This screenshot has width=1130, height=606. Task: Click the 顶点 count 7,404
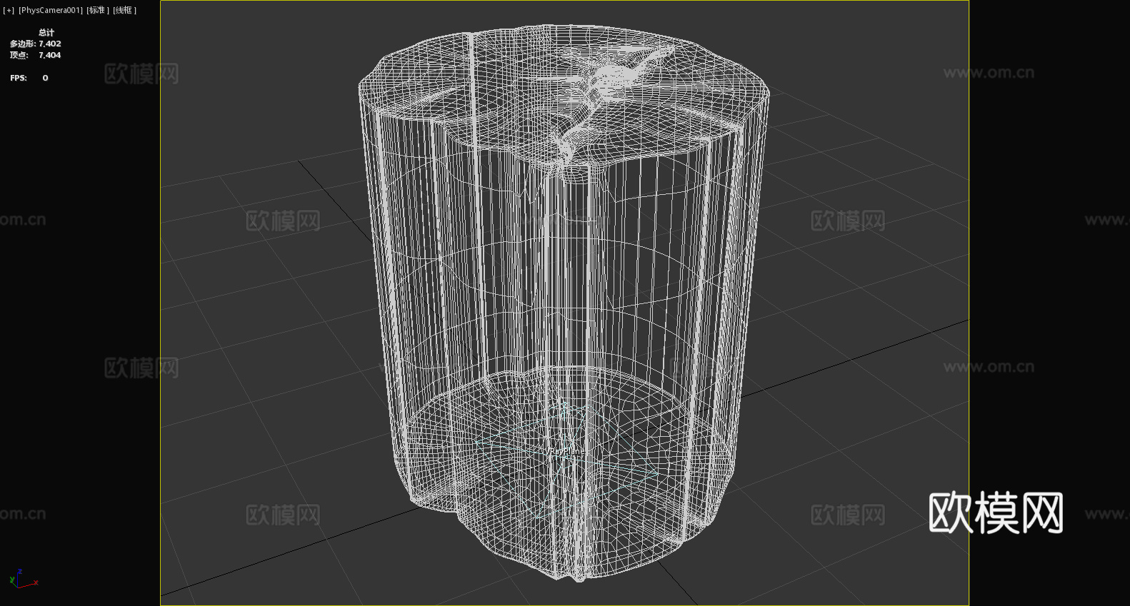click(x=50, y=55)
